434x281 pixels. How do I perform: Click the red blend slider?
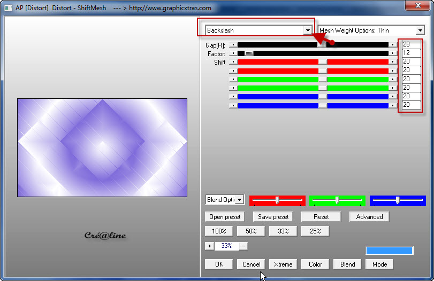tap(277, 200)
